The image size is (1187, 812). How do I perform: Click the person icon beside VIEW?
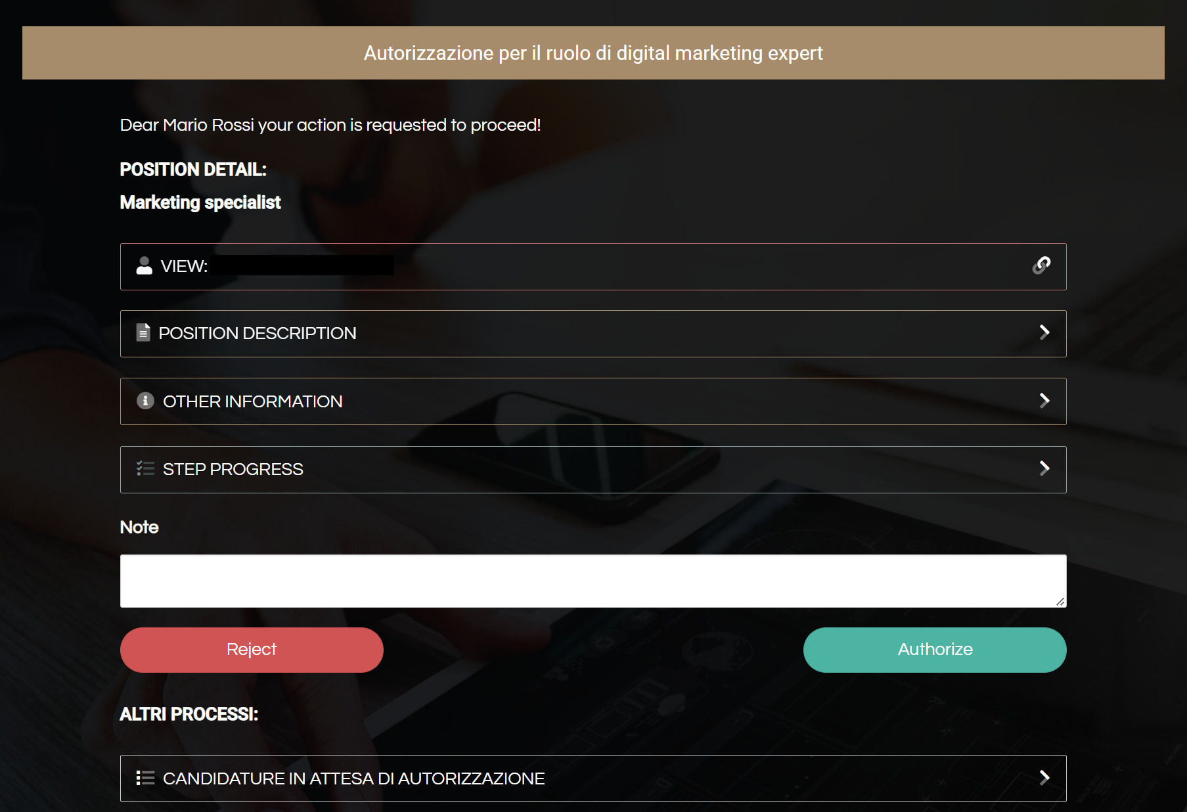pos(145,265)
